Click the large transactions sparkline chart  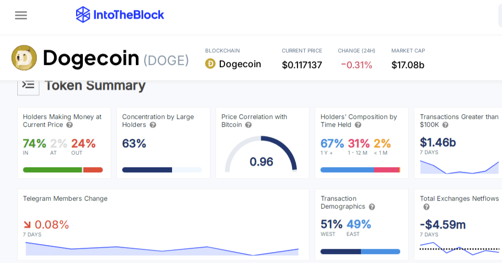[x=460, y=167]
